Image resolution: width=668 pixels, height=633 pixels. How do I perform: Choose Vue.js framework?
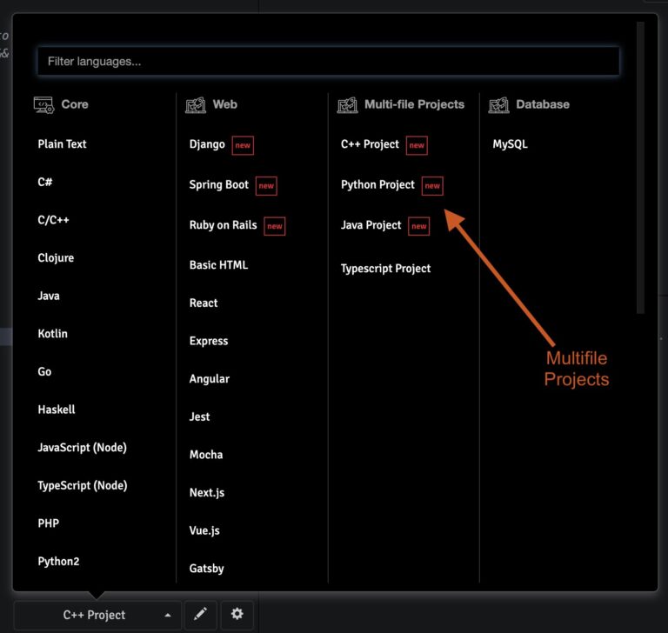[x=204, y=530]
